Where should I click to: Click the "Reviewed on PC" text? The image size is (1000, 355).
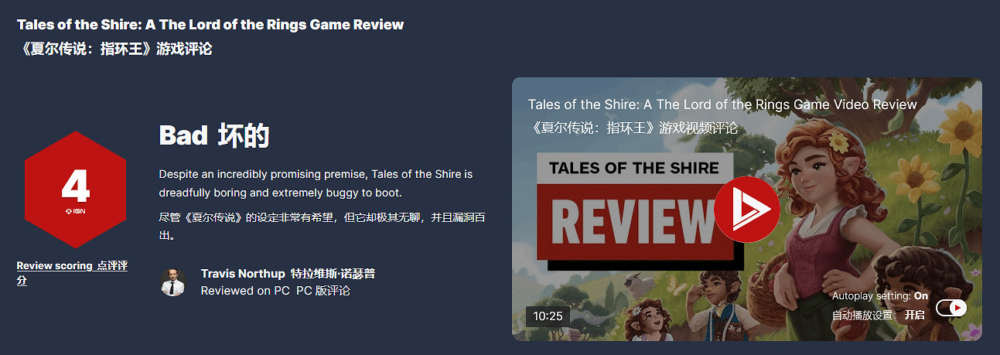tap(246, 291)
